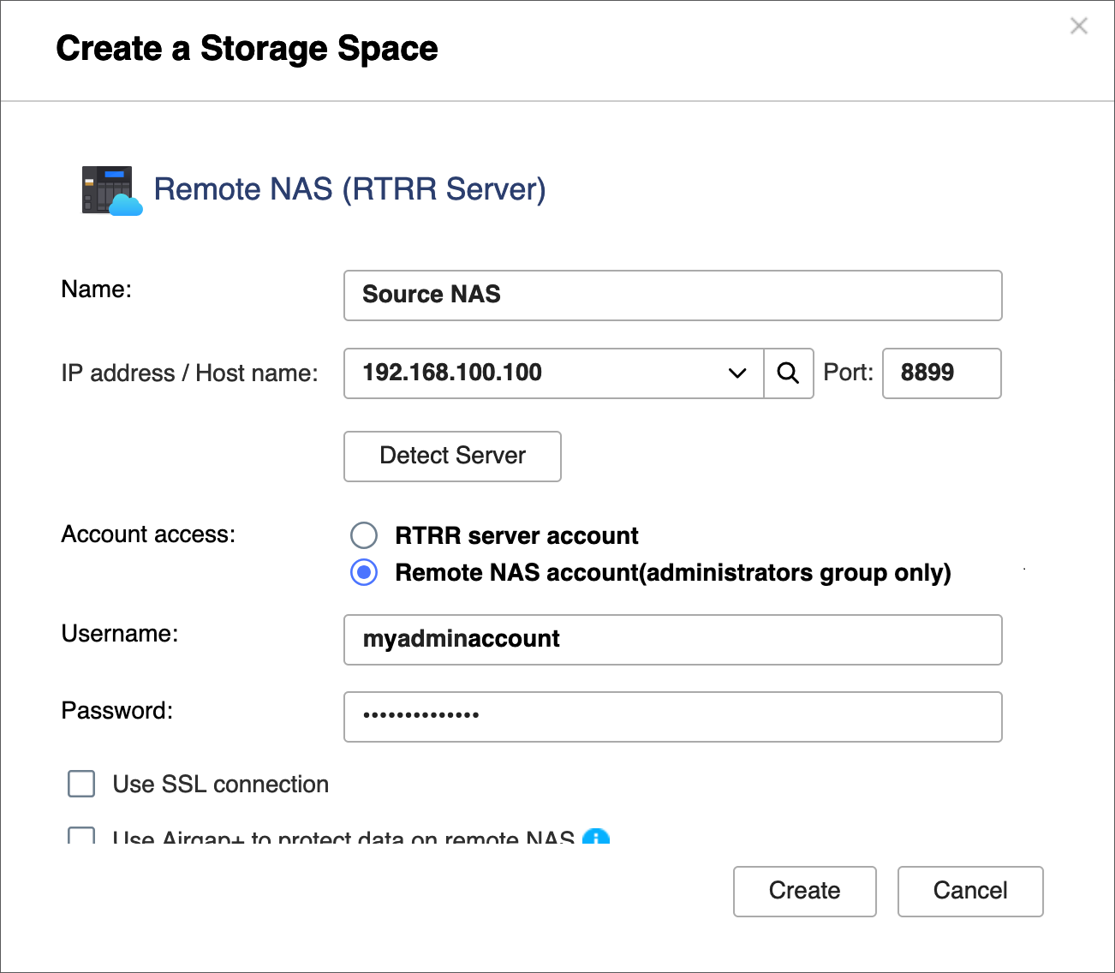The height and width of the screenshot is (973, 1115).
Task: Click the Remote NAS (RTRR Server) heading
Action: tap(349, 189)
